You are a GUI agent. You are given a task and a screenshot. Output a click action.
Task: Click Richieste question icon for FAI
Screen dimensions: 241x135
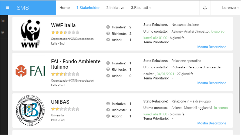108,69
